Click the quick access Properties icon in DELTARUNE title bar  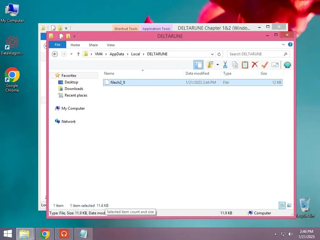click(61, 36)
